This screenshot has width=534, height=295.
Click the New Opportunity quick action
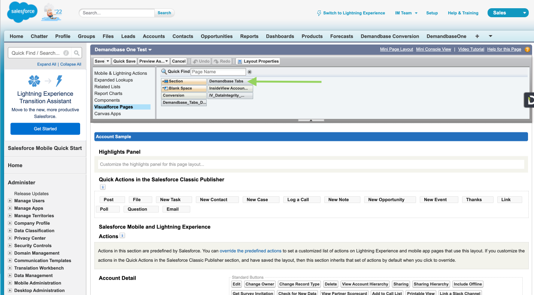(x=390, y=200)
